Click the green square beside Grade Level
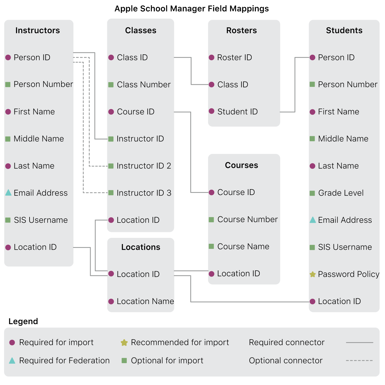Viewport: 385px width, 385px height. 312,193
